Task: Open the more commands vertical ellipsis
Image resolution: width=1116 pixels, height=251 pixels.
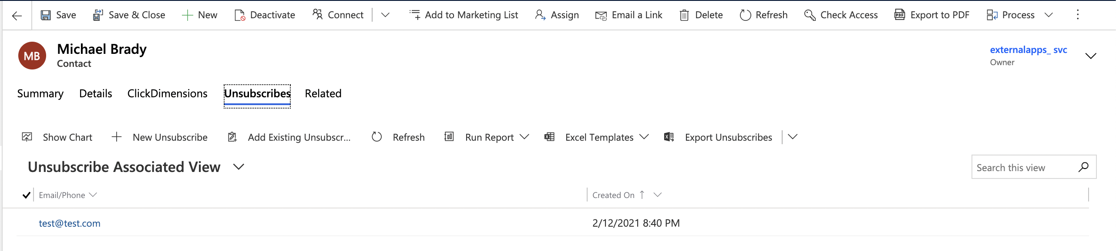Action: (x=1078, y=15)
